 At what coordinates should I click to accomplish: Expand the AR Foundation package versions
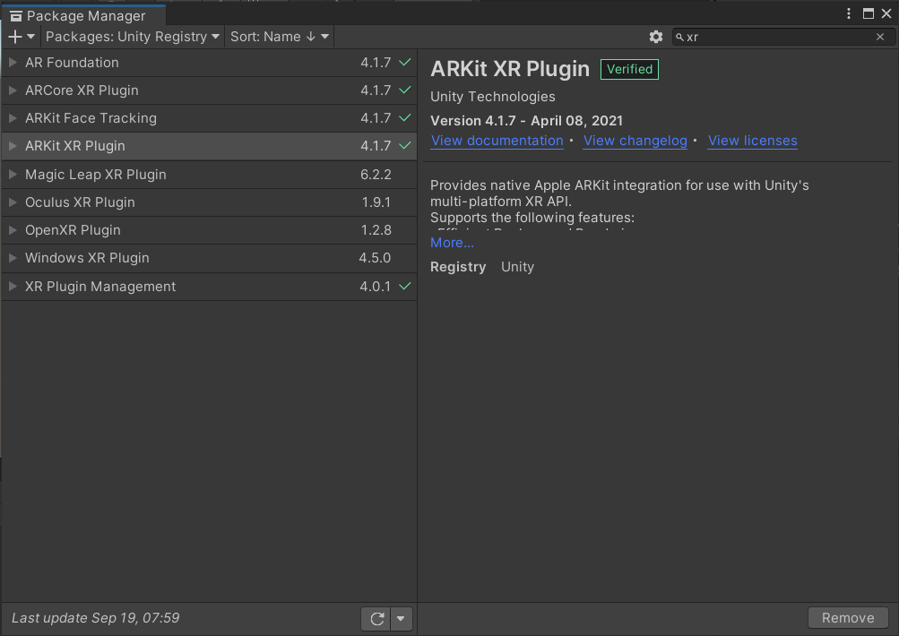(13, 63)
